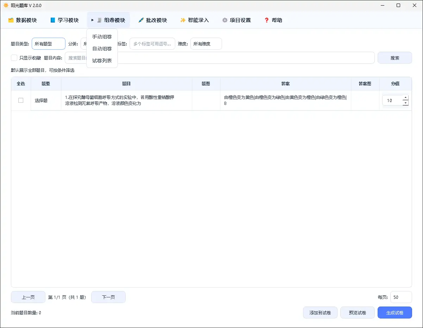Open the 批改模块 menu

point(153,20)
